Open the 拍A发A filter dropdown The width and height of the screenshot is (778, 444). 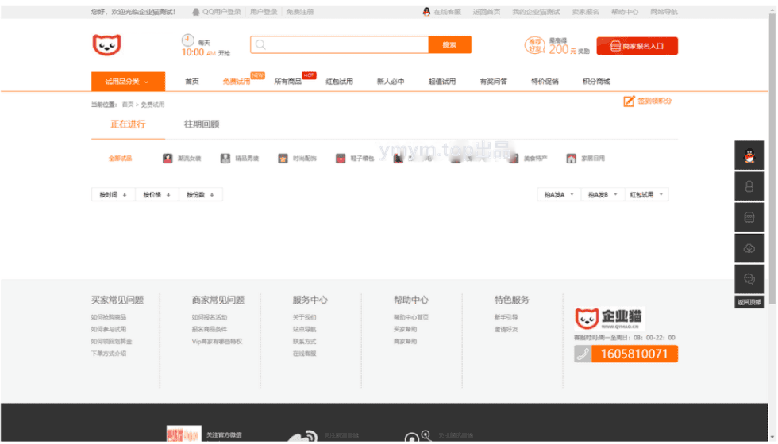(x=559, y=195)
